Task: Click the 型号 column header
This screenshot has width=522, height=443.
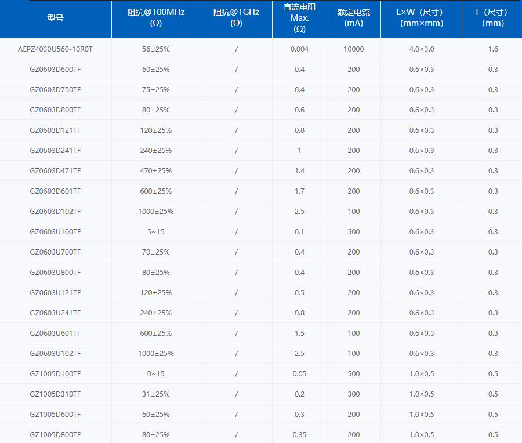Action: tap(55, 18)
